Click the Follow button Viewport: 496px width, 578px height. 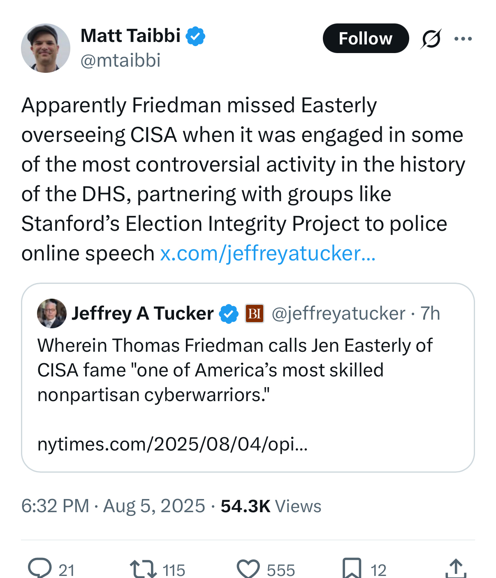[x=365, y=38]
